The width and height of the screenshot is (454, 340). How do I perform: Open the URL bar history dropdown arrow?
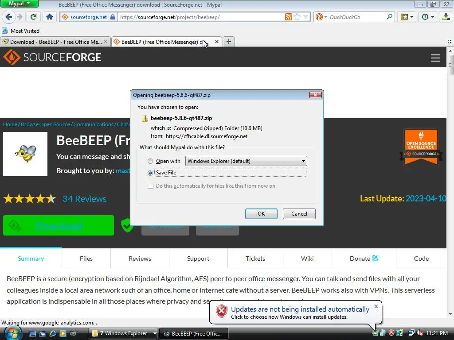305,17
